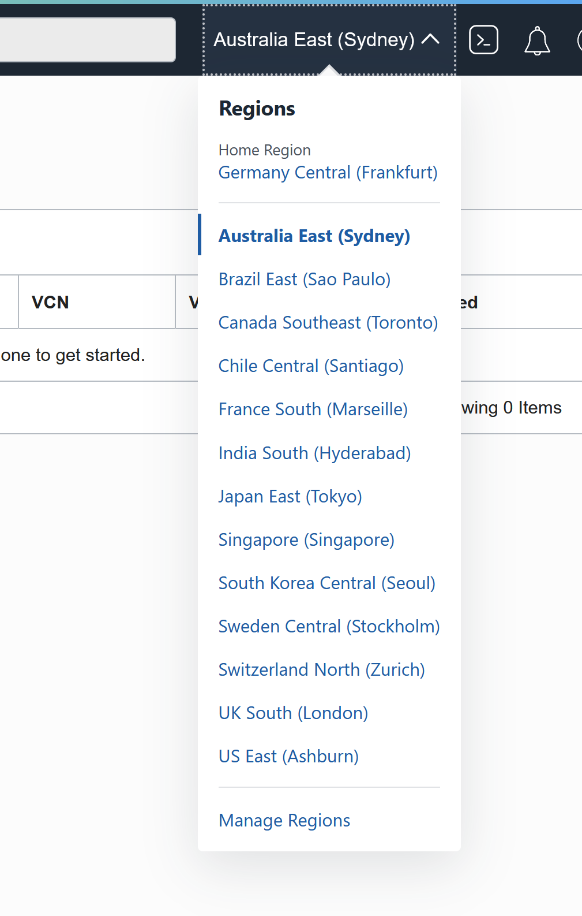Viewport: 582px width, 916px height.
Task: Select Japan East (Tokyo) region
Action: pyautogui.click(x=290, y=497)
